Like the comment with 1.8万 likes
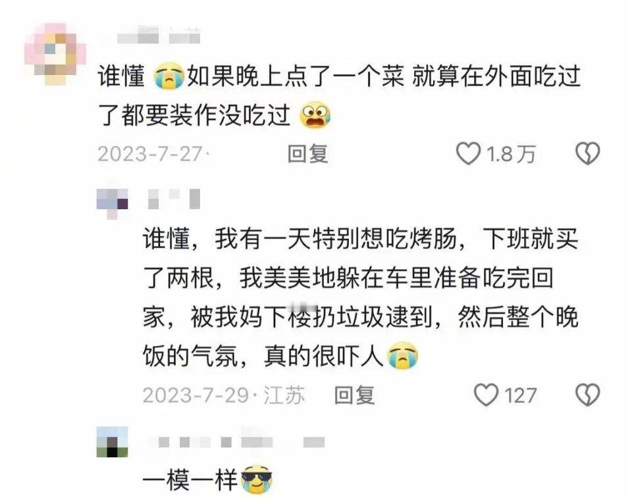This screenshot has width=628, height=500. (469, 154)
